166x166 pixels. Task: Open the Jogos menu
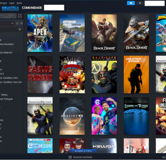pyautogui.click(x=12, y=3)
